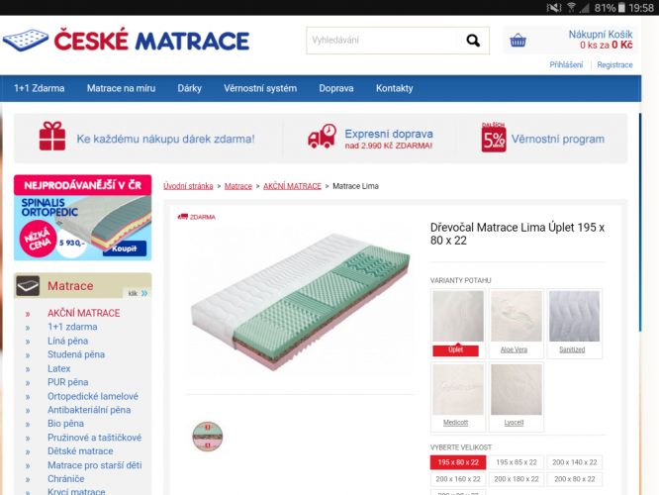The width and height of the screenshot is (659, 495).
Task: Open the Věrnostní systém menu item
Action: click(260, 88)
